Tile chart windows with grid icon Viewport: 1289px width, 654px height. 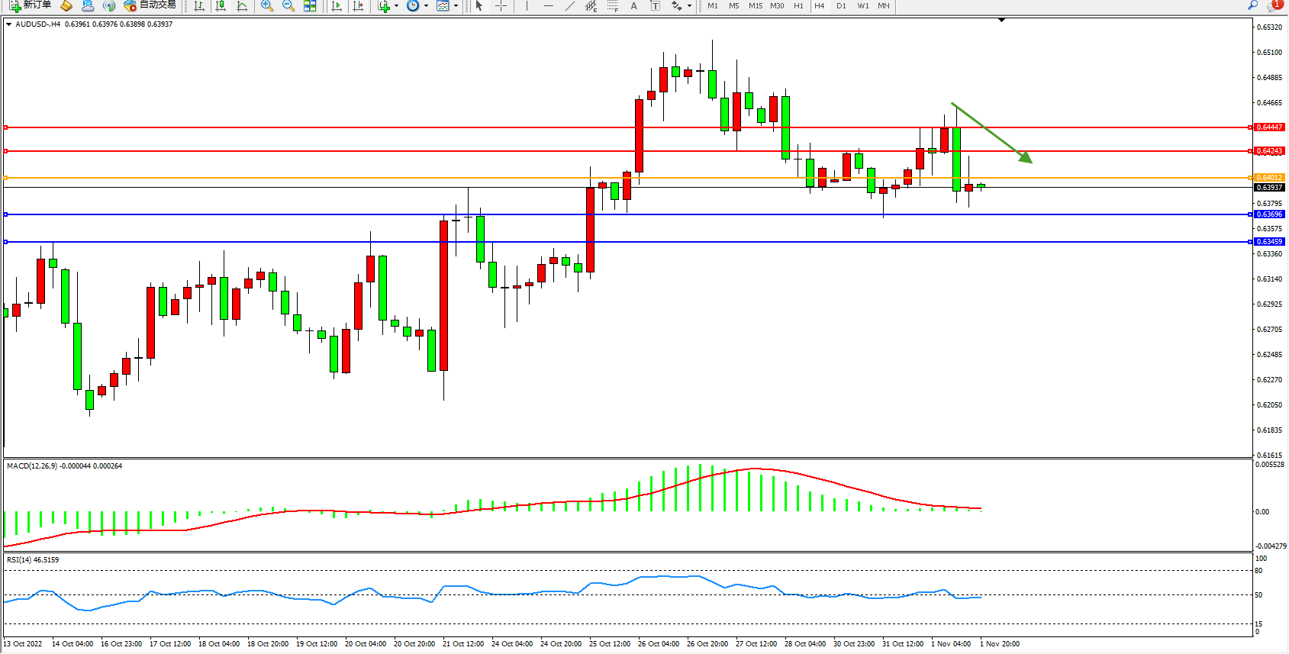click(x=310, y=6)
